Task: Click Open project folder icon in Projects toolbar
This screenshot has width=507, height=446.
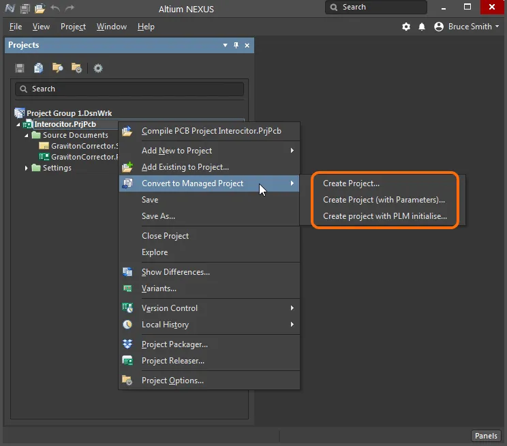Action: coord(57,68)
